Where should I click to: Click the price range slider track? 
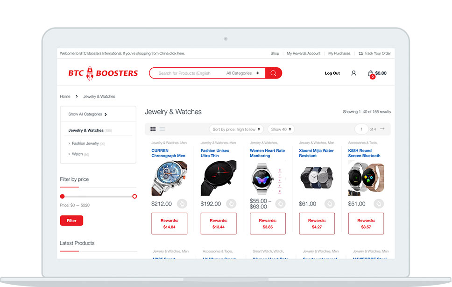[99, 196]
